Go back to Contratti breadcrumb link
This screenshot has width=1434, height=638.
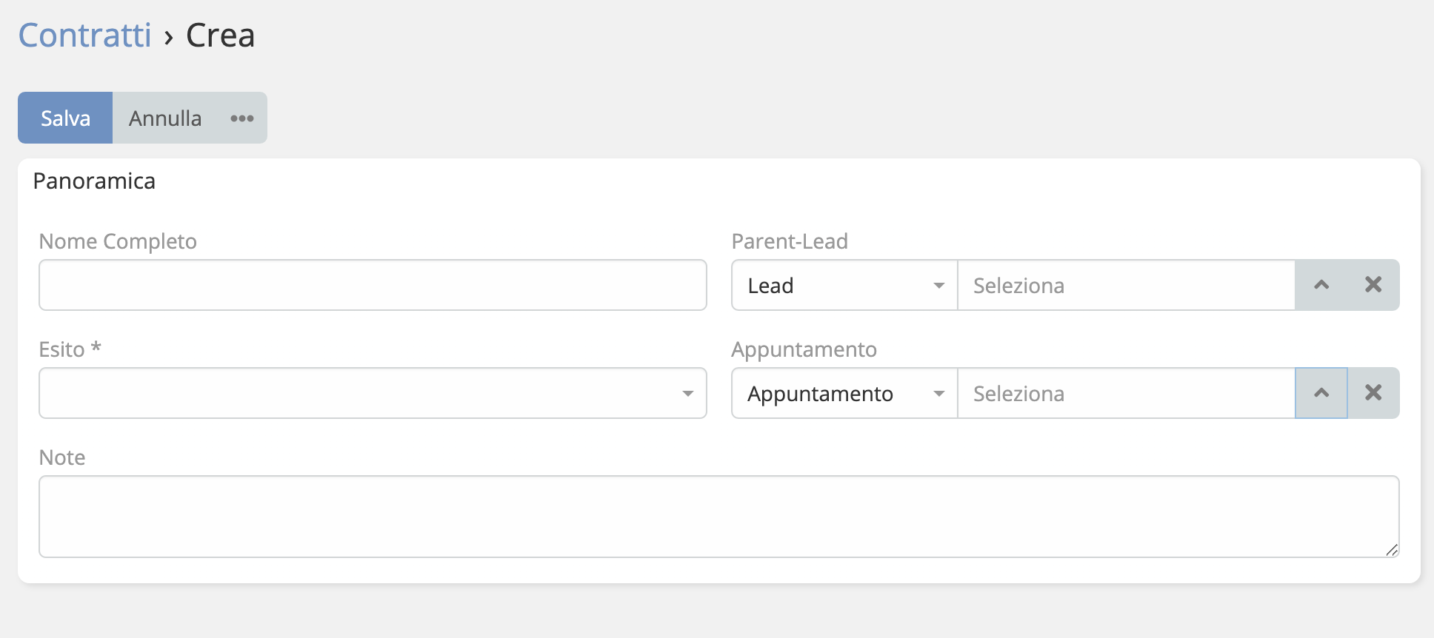click(x=84, y=36)
